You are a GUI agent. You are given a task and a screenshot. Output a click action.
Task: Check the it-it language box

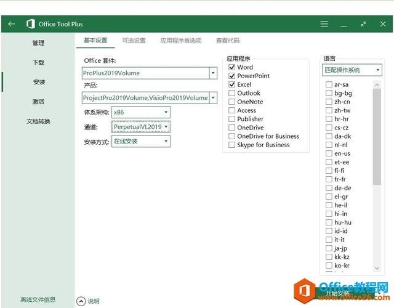329,240
